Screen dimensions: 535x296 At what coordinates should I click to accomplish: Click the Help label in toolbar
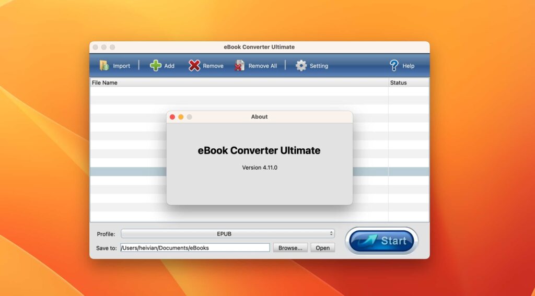409,66
